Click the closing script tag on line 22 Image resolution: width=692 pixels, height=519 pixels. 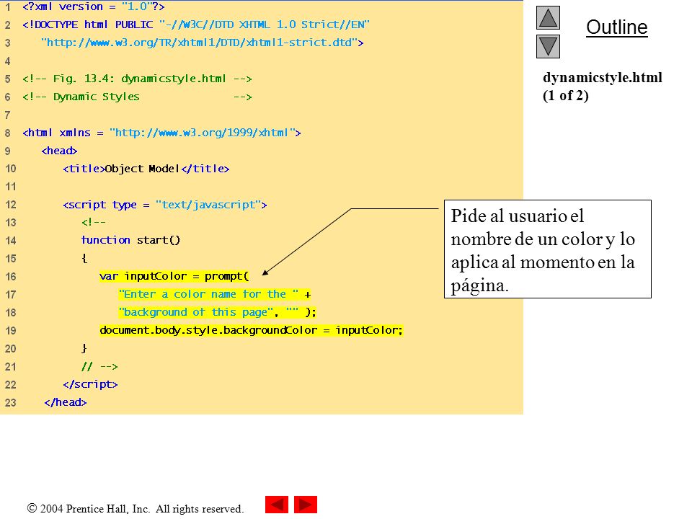(91, 384)
